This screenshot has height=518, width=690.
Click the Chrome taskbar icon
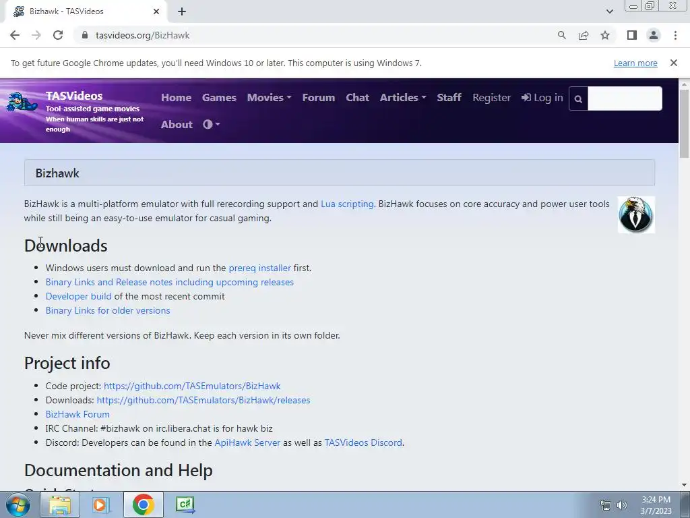(143, 505)
